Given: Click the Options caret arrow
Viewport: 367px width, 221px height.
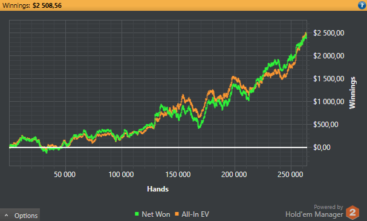Looking at the screenshot, I should point(6,216).
